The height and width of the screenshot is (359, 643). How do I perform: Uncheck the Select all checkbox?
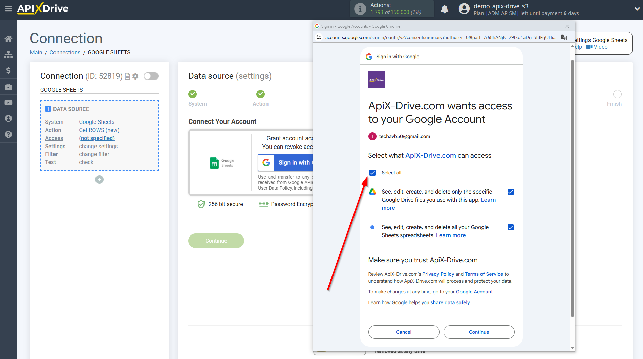(372, 173)
